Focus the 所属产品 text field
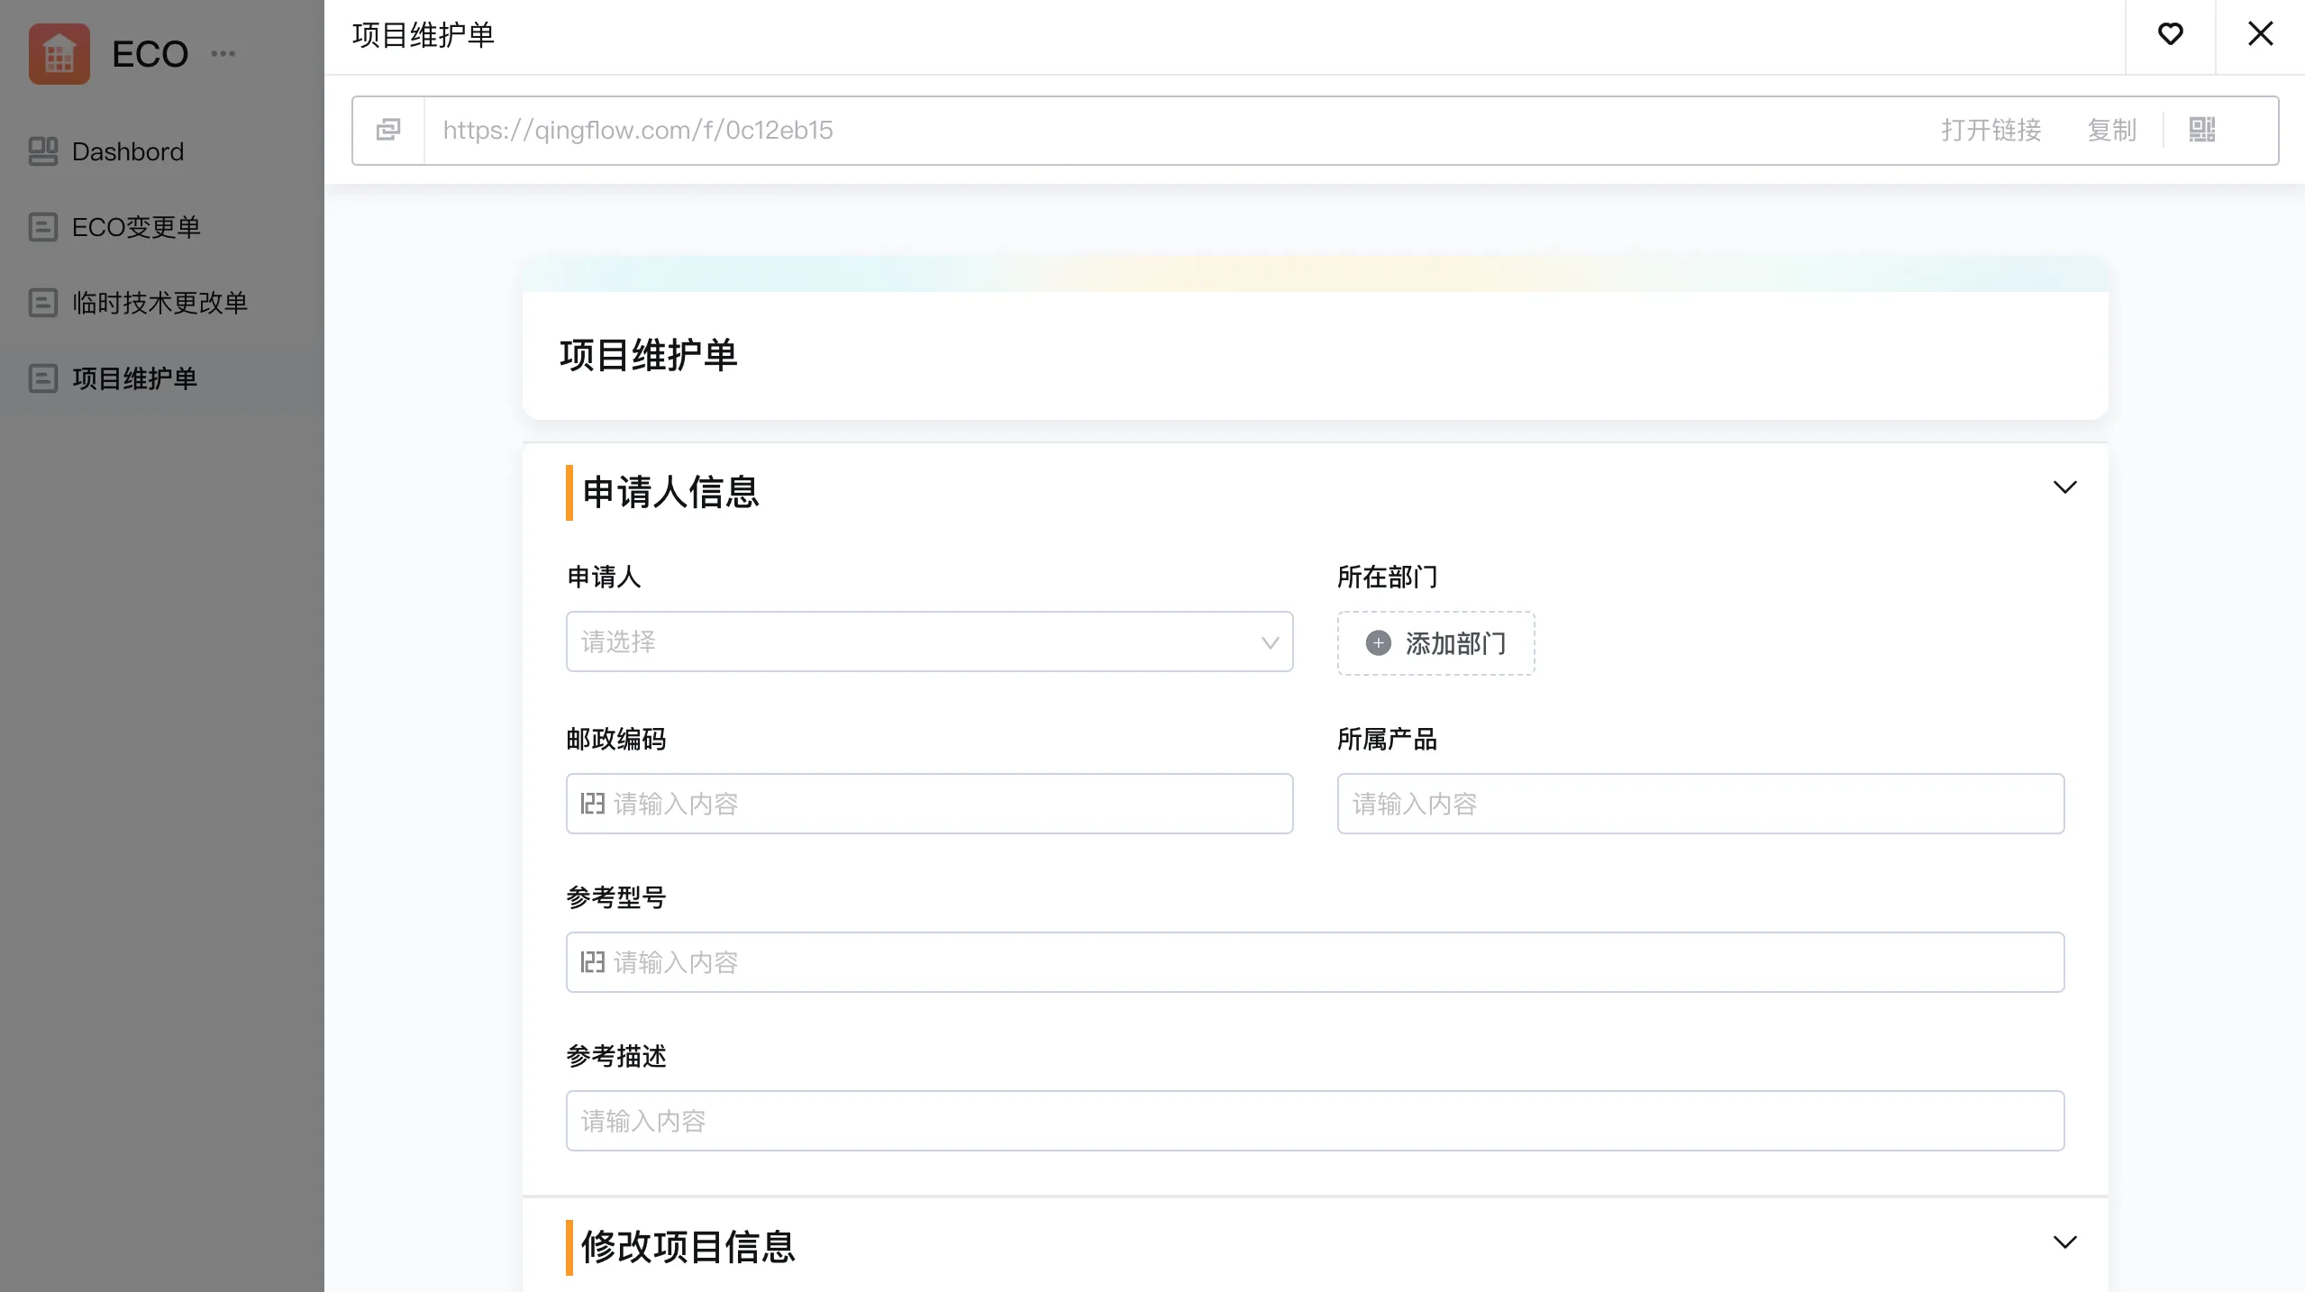The height and width of the screenshot is (1292, 2305). [1700, 804]
